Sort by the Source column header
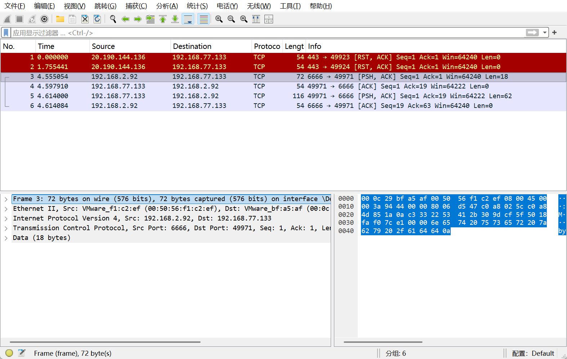The width and height of the screenshot is (567, 359). pos(130,46)
